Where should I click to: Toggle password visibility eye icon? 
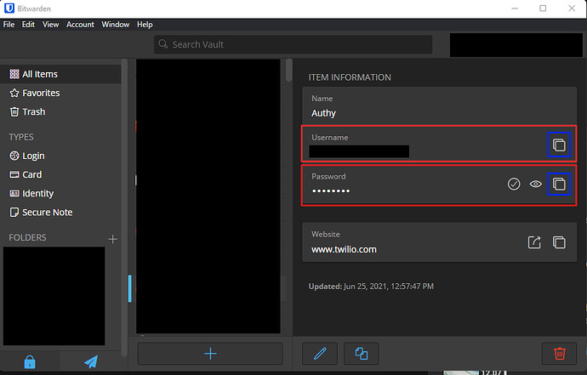click(536, 184)
